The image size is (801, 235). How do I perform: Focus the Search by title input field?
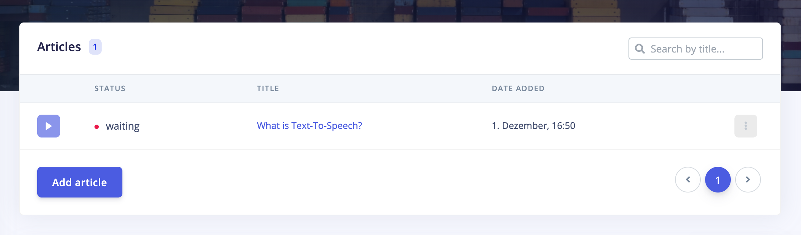pyautogui.click(x=695, y=49)
